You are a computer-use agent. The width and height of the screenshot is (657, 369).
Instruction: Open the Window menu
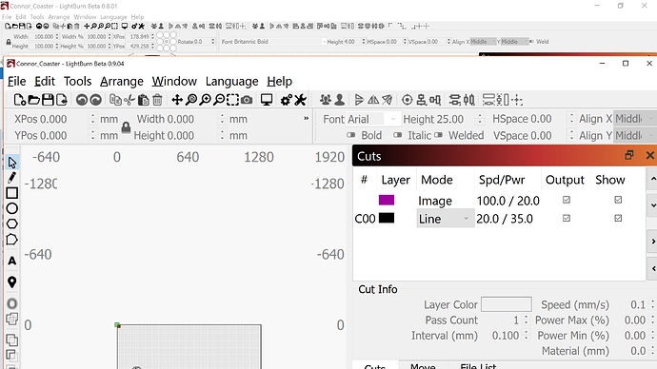coord(174,81)
